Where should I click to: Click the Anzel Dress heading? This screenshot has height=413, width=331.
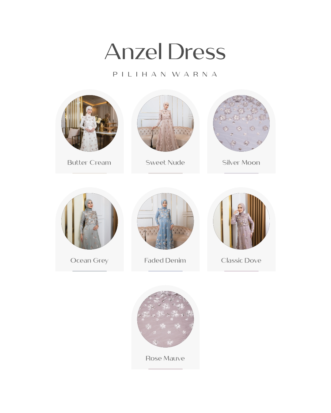165,51
